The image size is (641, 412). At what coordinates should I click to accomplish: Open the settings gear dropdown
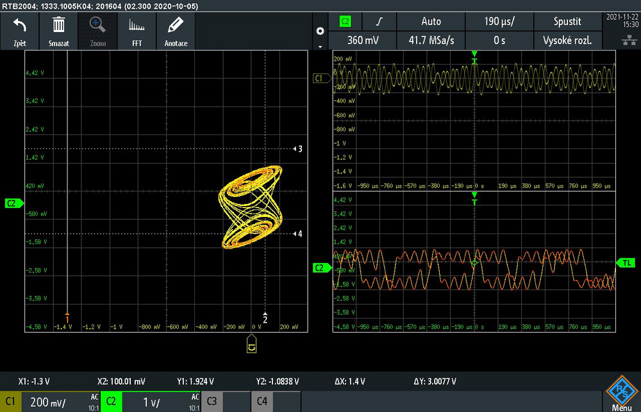320,32
